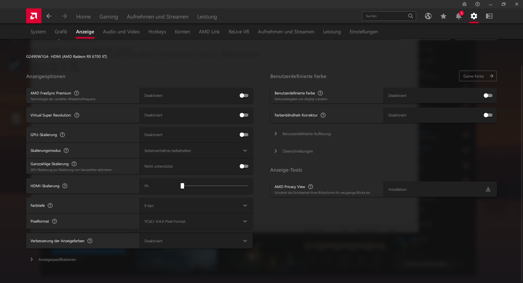Show help for GPU-Skalierung
This screenshot has height=283, width=523.
click(x=62, y=135)
